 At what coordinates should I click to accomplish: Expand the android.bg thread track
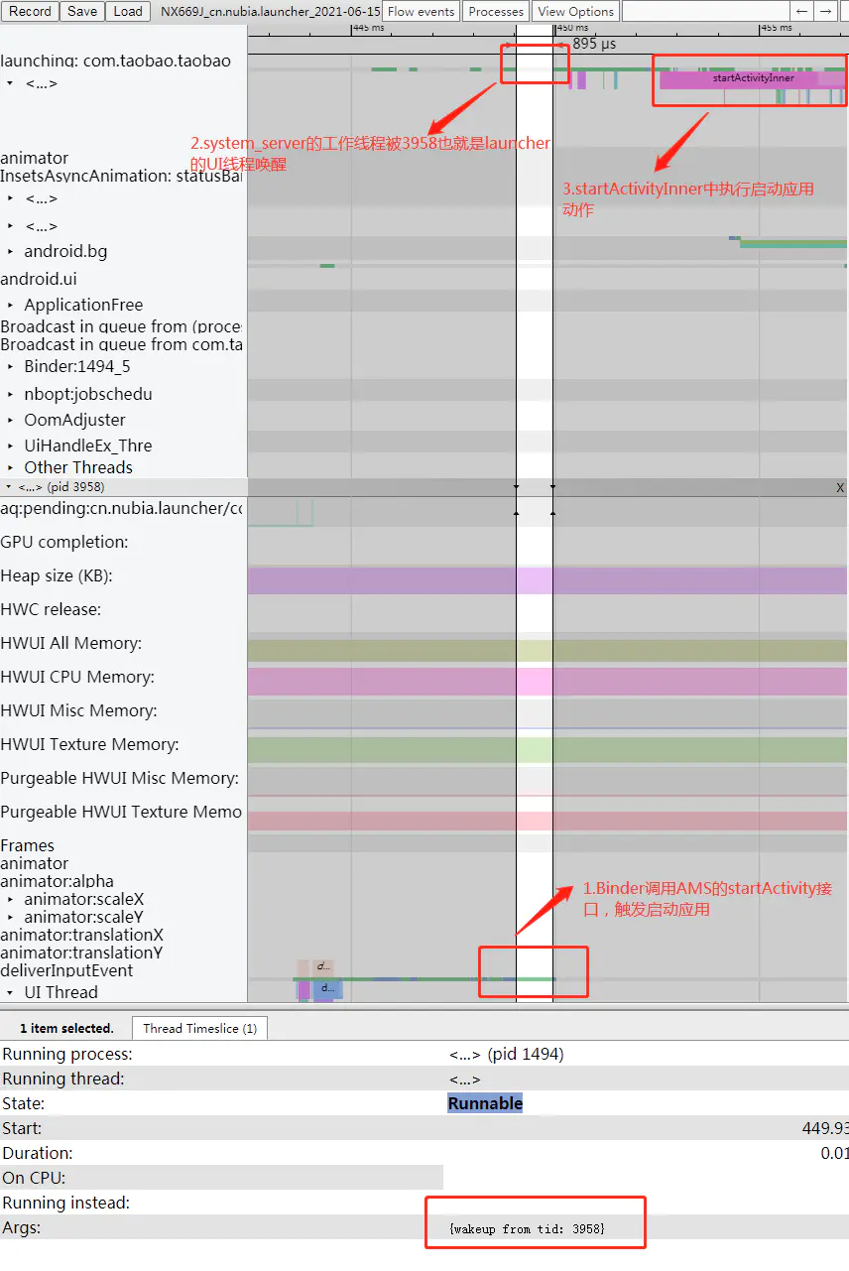click(x=10, y=251)
